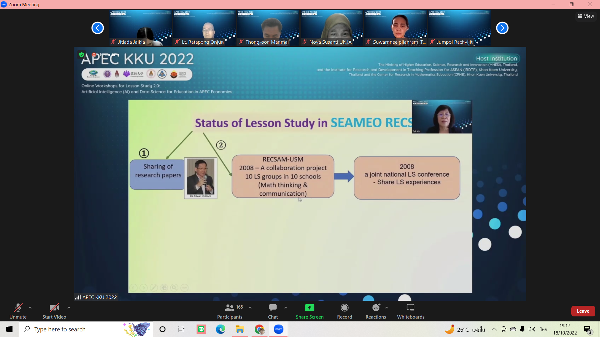The width and height of the screenshot is (600, 337).
Task: Click the green Share Screen icon
Action: coord(309,308)
